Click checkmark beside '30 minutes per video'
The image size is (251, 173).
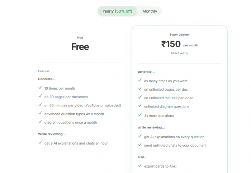40,105
